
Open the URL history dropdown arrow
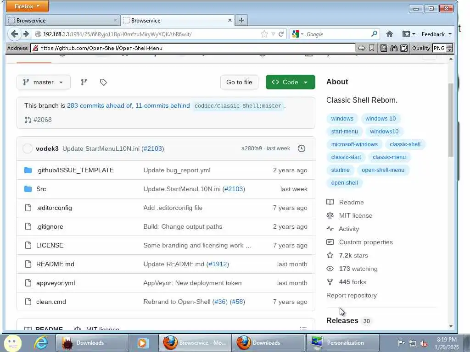[x=273, y=34]
